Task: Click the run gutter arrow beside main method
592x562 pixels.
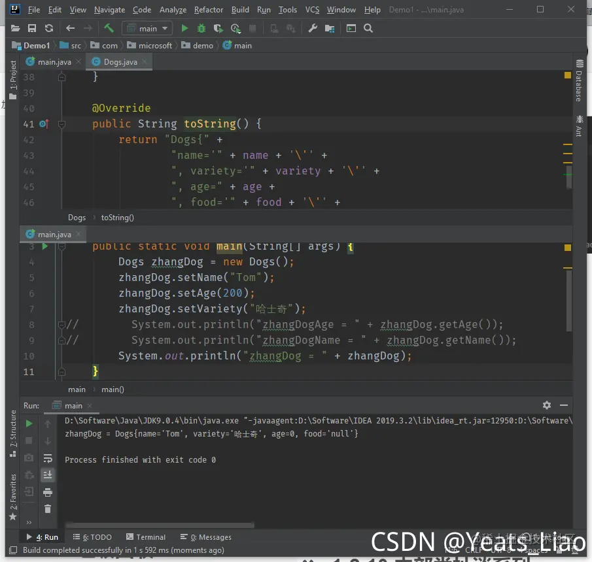Action: pos(45,246)
